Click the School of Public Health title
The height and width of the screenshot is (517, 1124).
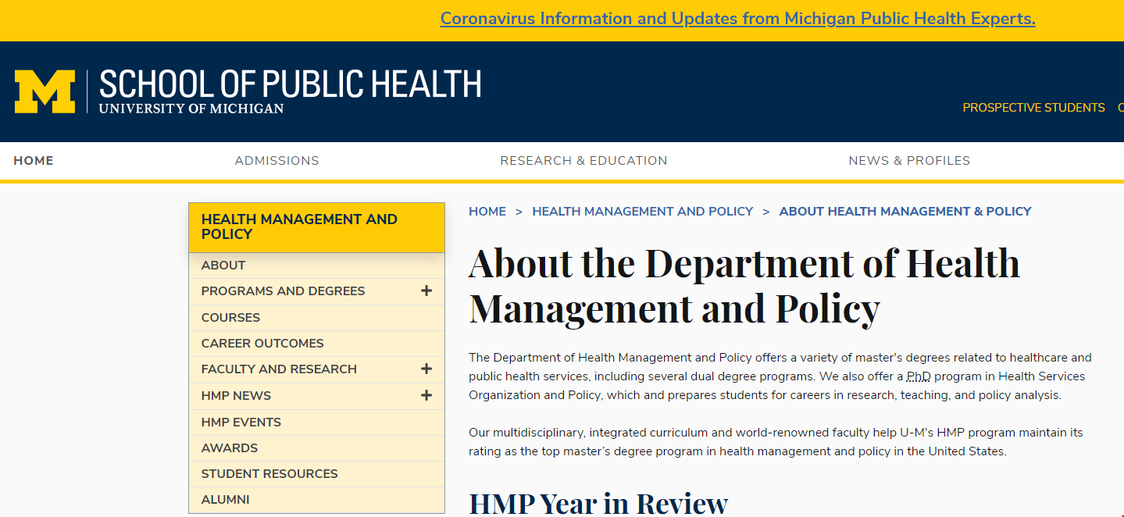pos(290,84)
